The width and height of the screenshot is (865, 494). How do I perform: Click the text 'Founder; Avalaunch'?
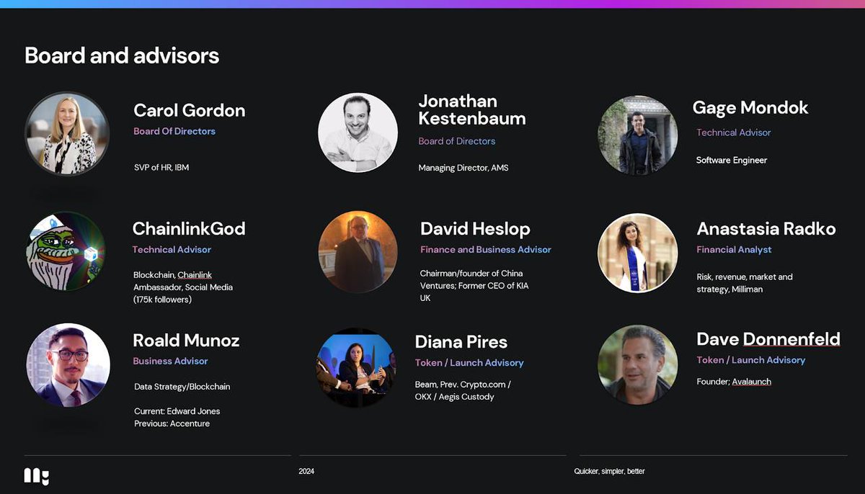734,382
